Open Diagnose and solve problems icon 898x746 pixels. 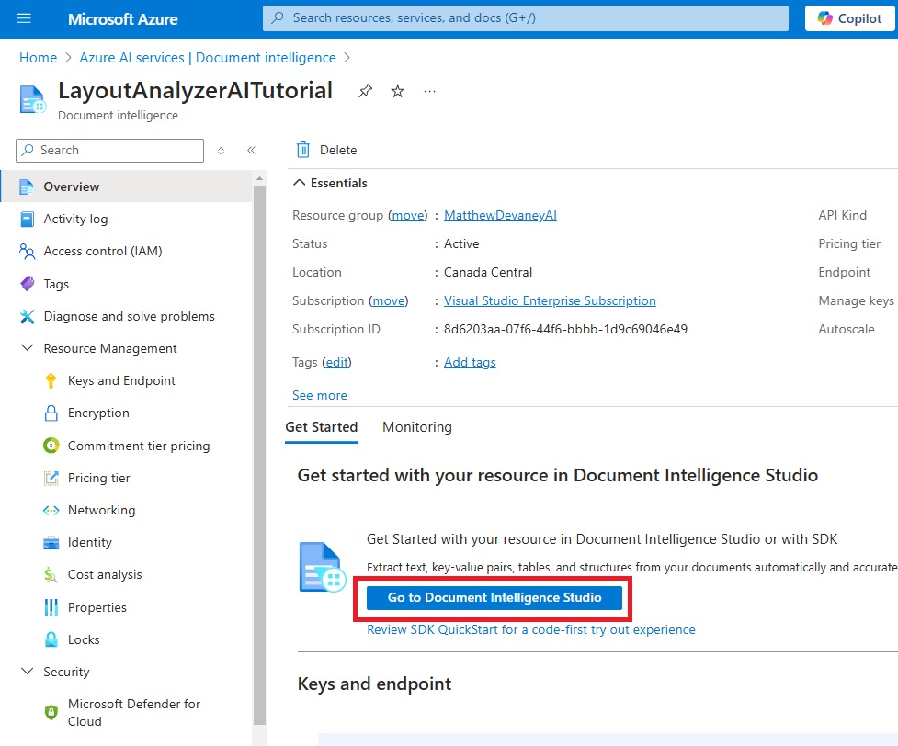click(27, 317)
